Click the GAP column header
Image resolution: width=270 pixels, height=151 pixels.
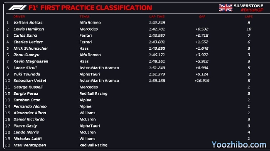pyautogui.click(x=202, y=17)
